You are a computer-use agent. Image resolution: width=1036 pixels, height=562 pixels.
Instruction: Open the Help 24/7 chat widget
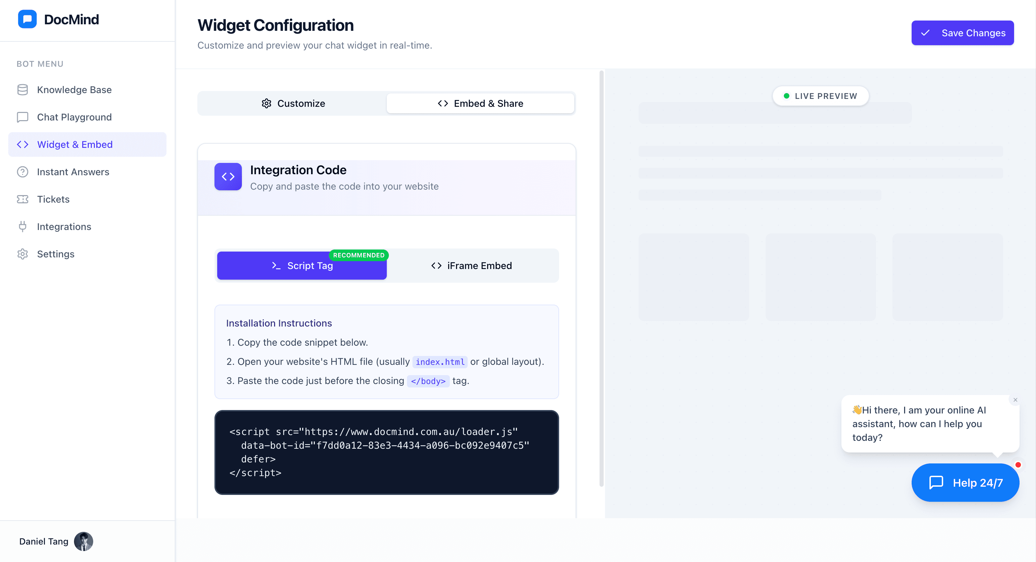coord(965,483)
